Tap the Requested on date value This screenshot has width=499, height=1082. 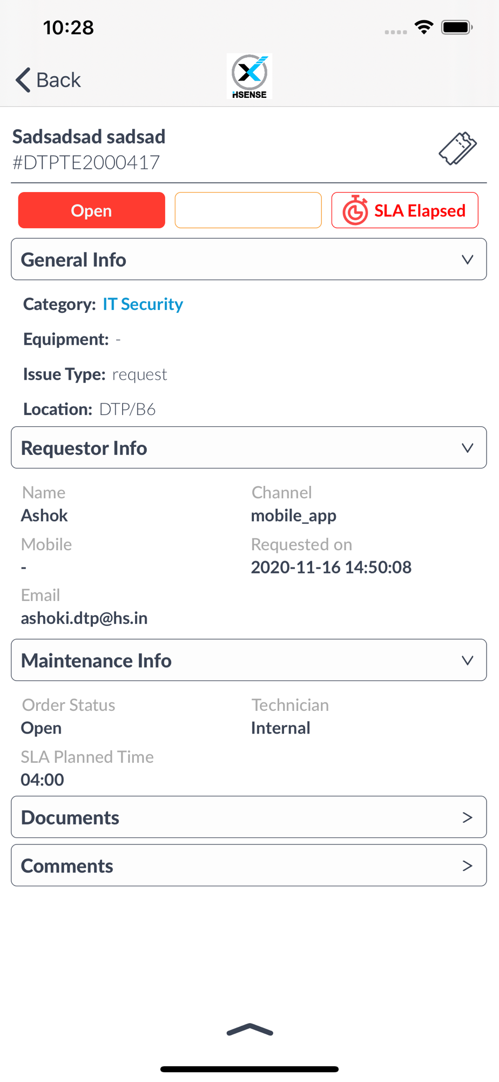pos(331,568)
